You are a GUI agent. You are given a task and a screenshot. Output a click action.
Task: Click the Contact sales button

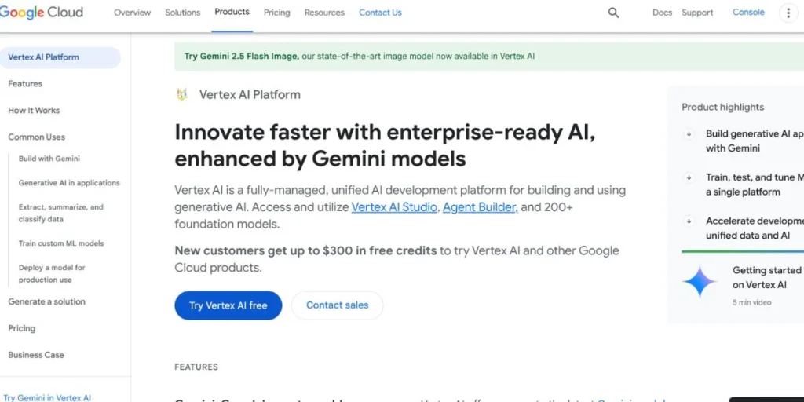[337, 305]
